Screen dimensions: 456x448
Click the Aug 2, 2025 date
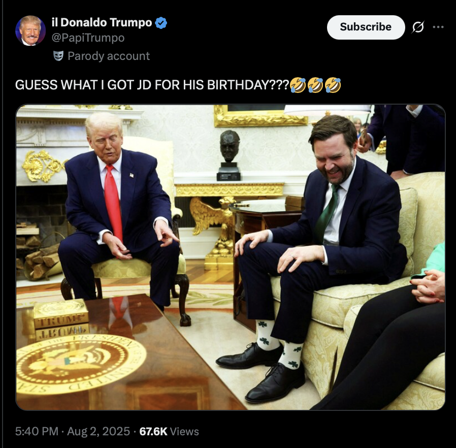click(99, 431)
